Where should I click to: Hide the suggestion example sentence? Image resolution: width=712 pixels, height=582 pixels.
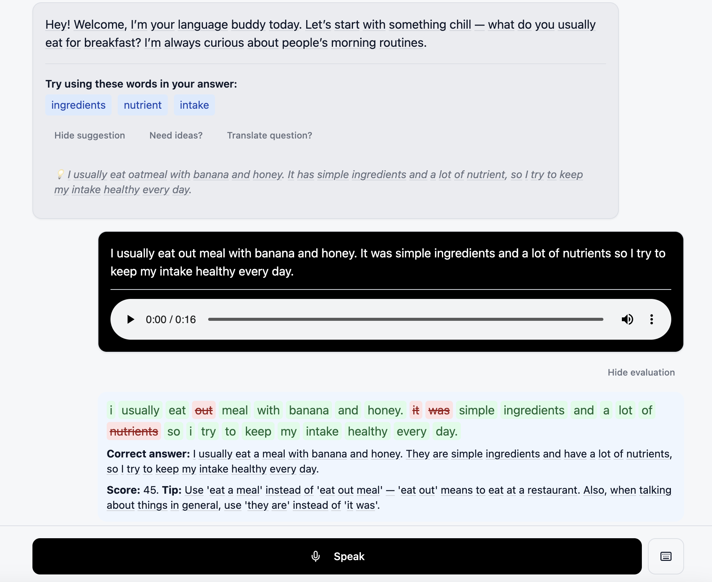click(89, 135)
